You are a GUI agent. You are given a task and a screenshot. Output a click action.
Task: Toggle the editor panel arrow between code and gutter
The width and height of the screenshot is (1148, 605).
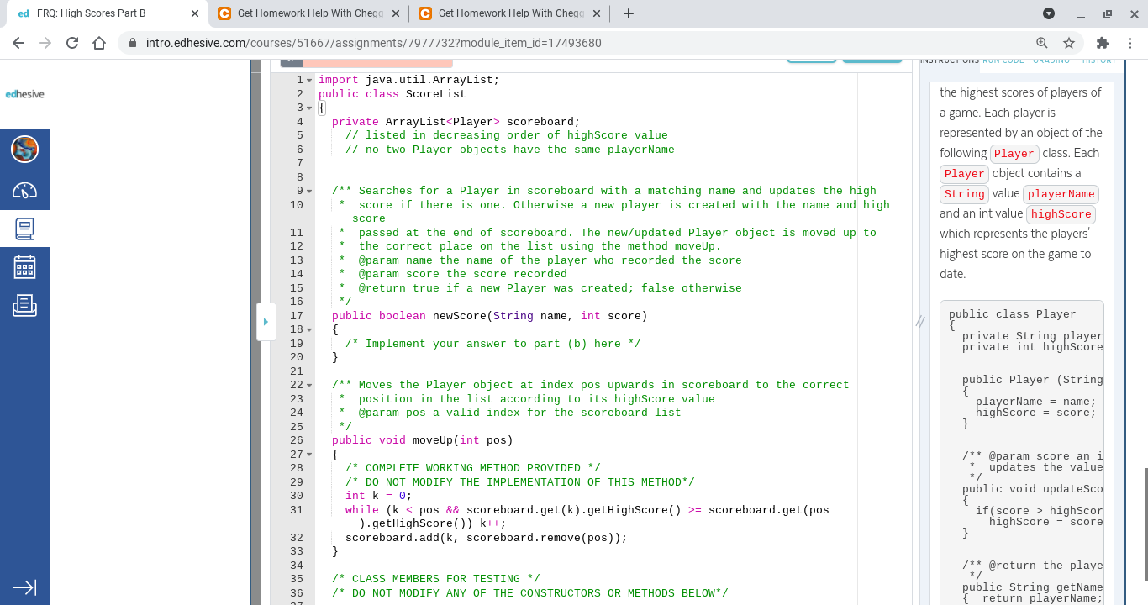click(x=266, y=322)
